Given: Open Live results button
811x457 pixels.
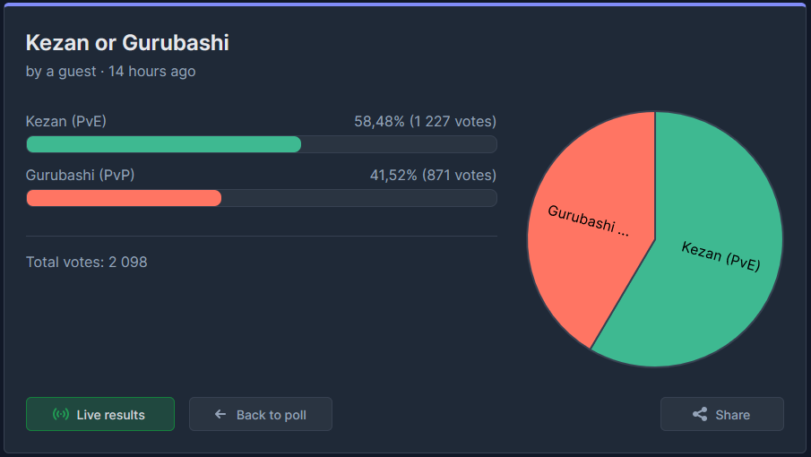Looking at the screenshot, I should (x=100, y=414).
